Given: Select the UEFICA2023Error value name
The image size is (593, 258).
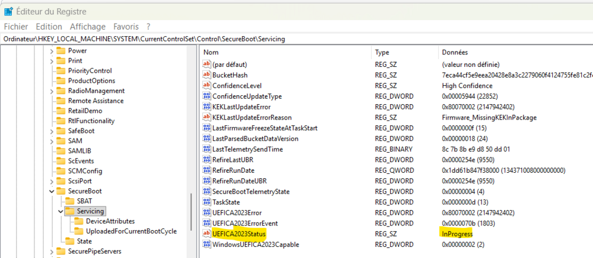Looking at the screenshot, I should (237, 212).
